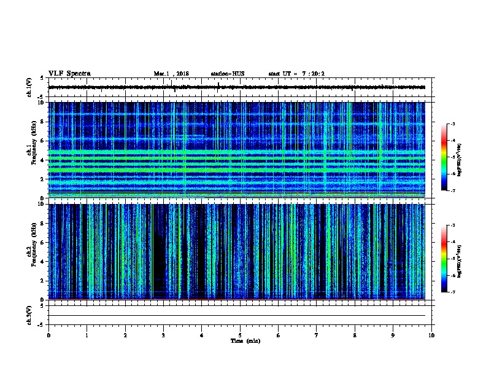Viewport: 486px width, 376px height.
Task: Click the ch.2 spectrogram plot area
Action: click(x=237, y=252)
